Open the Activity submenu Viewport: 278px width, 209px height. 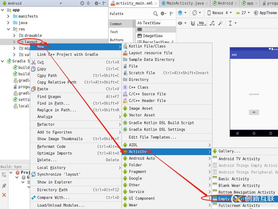click(167, 152)
